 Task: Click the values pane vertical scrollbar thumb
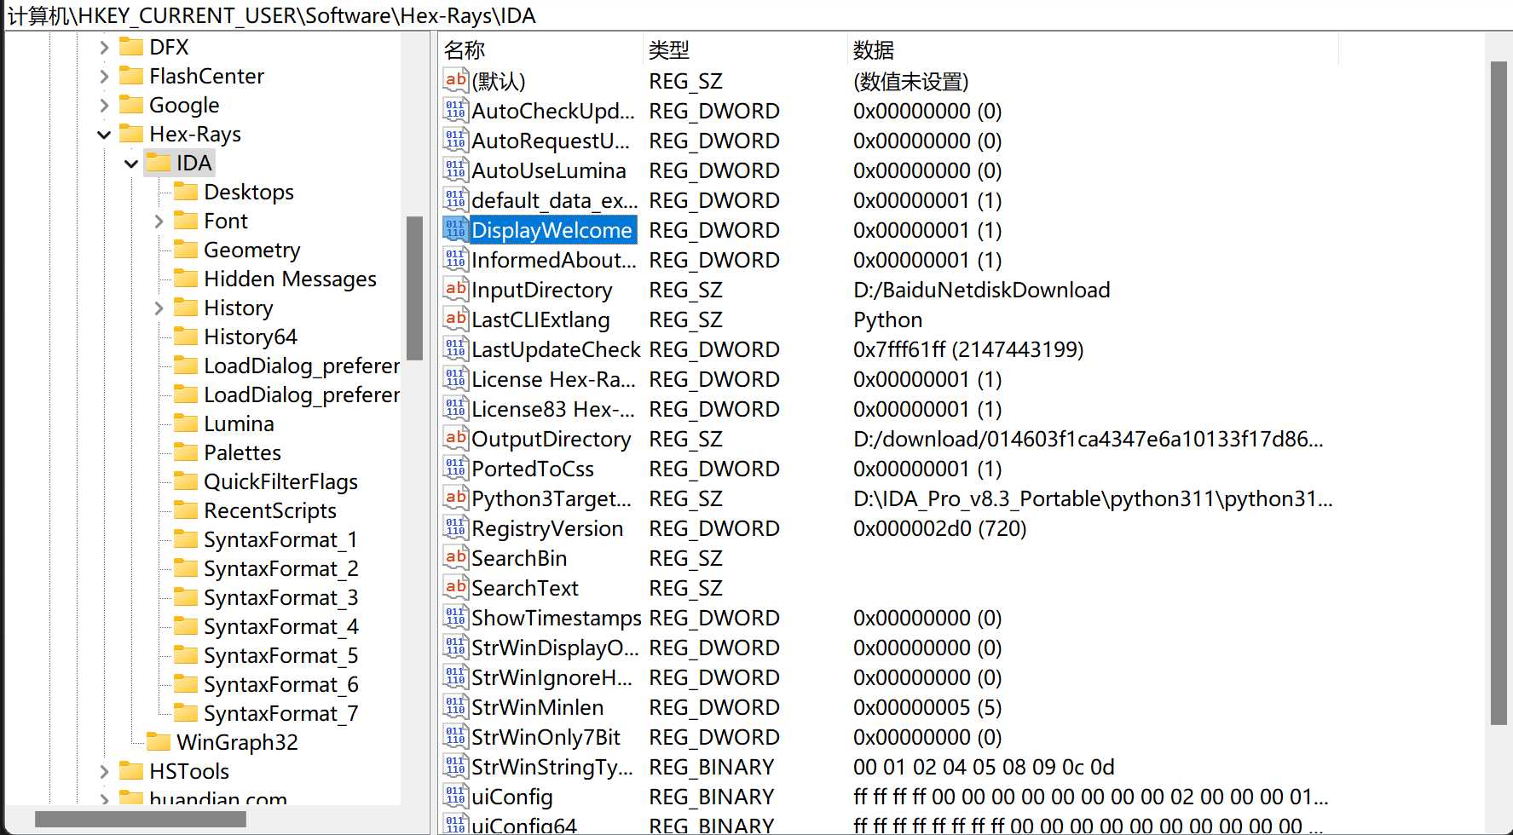(x=1499, y=393)
